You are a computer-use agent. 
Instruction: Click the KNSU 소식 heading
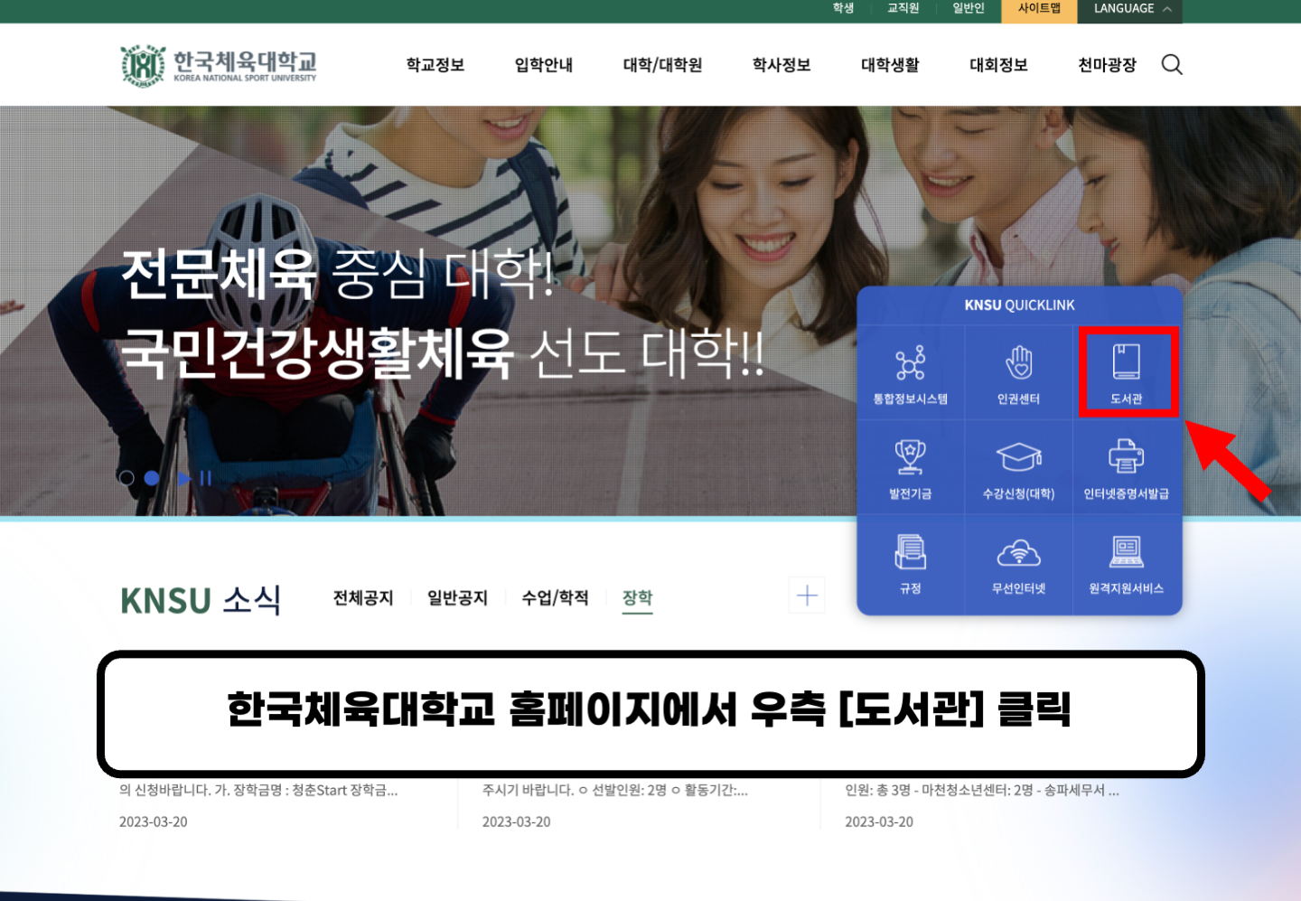(x=201, y=600)
